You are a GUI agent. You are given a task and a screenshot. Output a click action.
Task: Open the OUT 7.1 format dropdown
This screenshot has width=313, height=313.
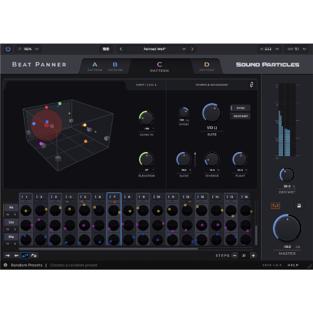tap(297, 49)
